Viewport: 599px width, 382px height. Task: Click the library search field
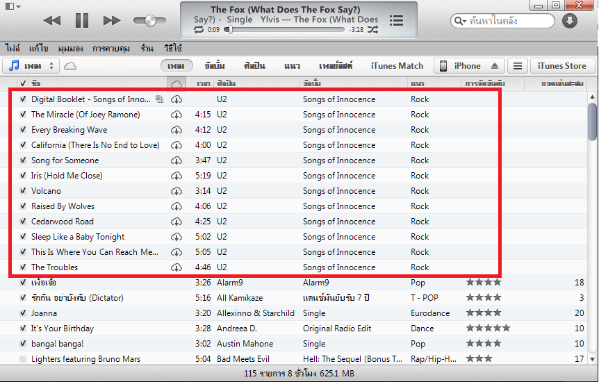502,21
